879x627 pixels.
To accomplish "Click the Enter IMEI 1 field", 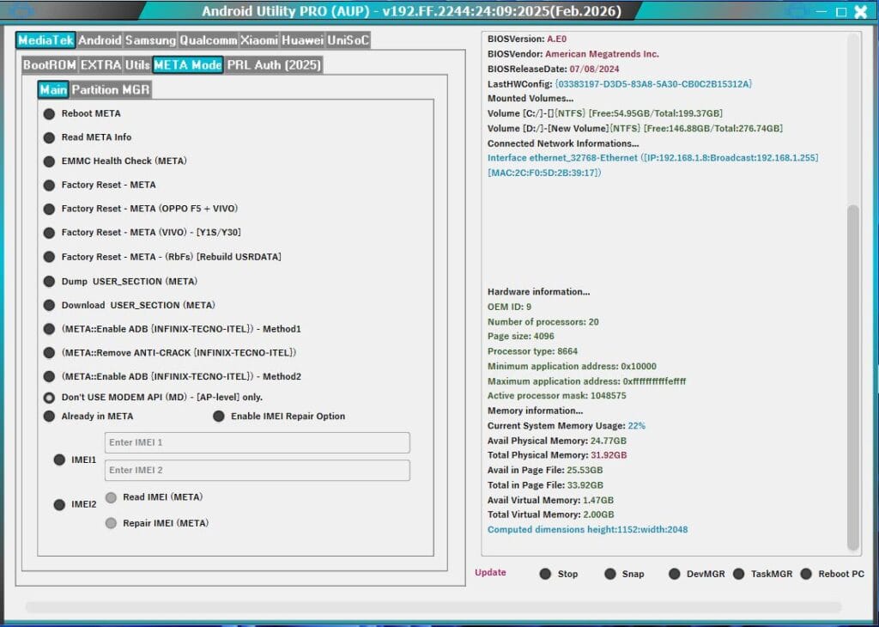I will 258,442.
